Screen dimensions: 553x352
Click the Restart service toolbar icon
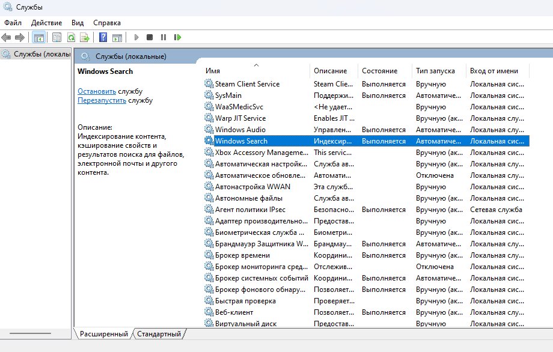pos(177,37)
